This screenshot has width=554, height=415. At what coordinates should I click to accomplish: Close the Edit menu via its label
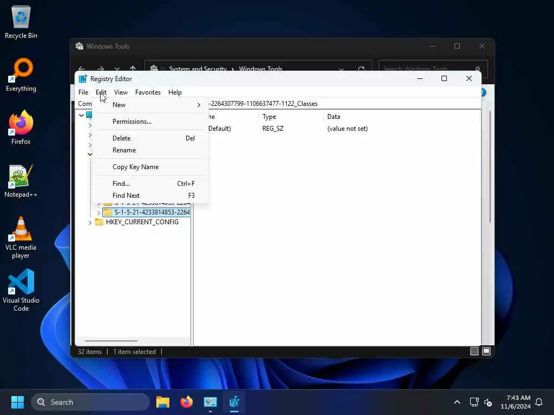pyautogui.click(x=101, y=92)
